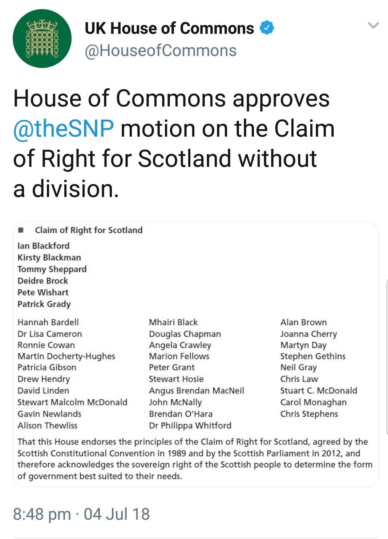Click the "Claim of Right for Scotland" heading
388x539 pixels.
89,230
